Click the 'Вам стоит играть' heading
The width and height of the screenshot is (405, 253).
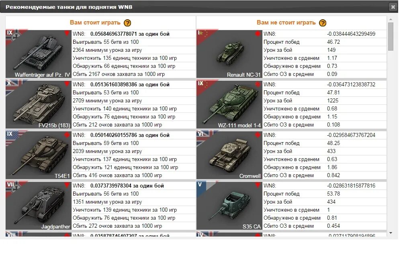click(95, 23)
